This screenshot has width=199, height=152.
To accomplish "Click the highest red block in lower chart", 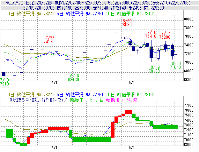I will click(129, 112).
